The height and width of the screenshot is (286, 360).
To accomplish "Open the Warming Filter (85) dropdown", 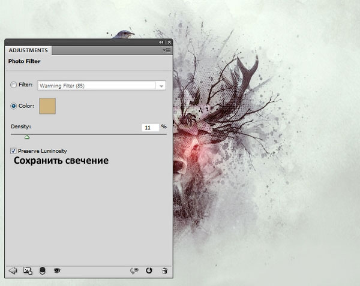I will click(101, 86).
